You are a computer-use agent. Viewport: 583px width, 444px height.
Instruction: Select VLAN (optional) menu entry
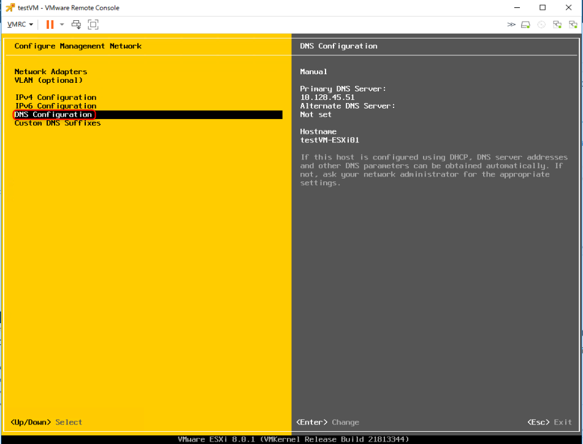(48, 80)
